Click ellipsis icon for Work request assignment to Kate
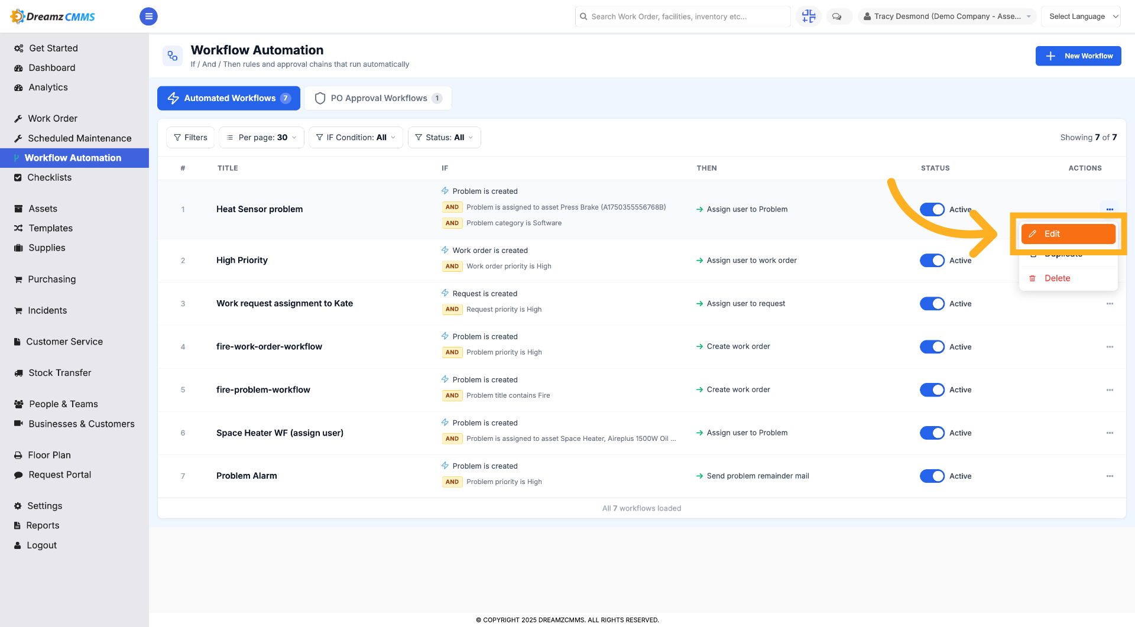Viewport: 1135px width, 627px height. [1110, 304]
